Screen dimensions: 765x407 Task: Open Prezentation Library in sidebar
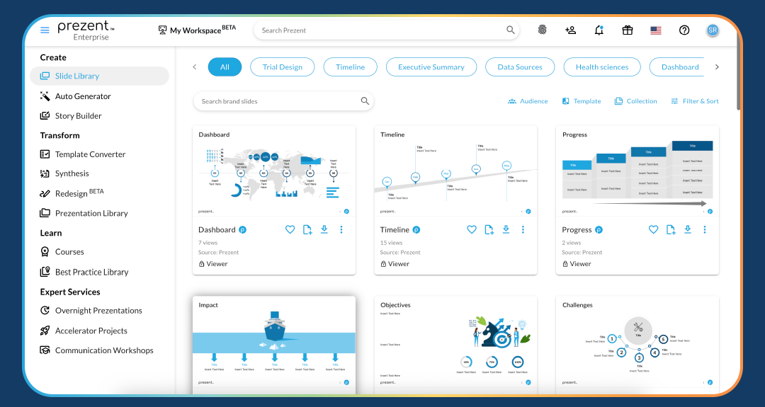(84, 213)
